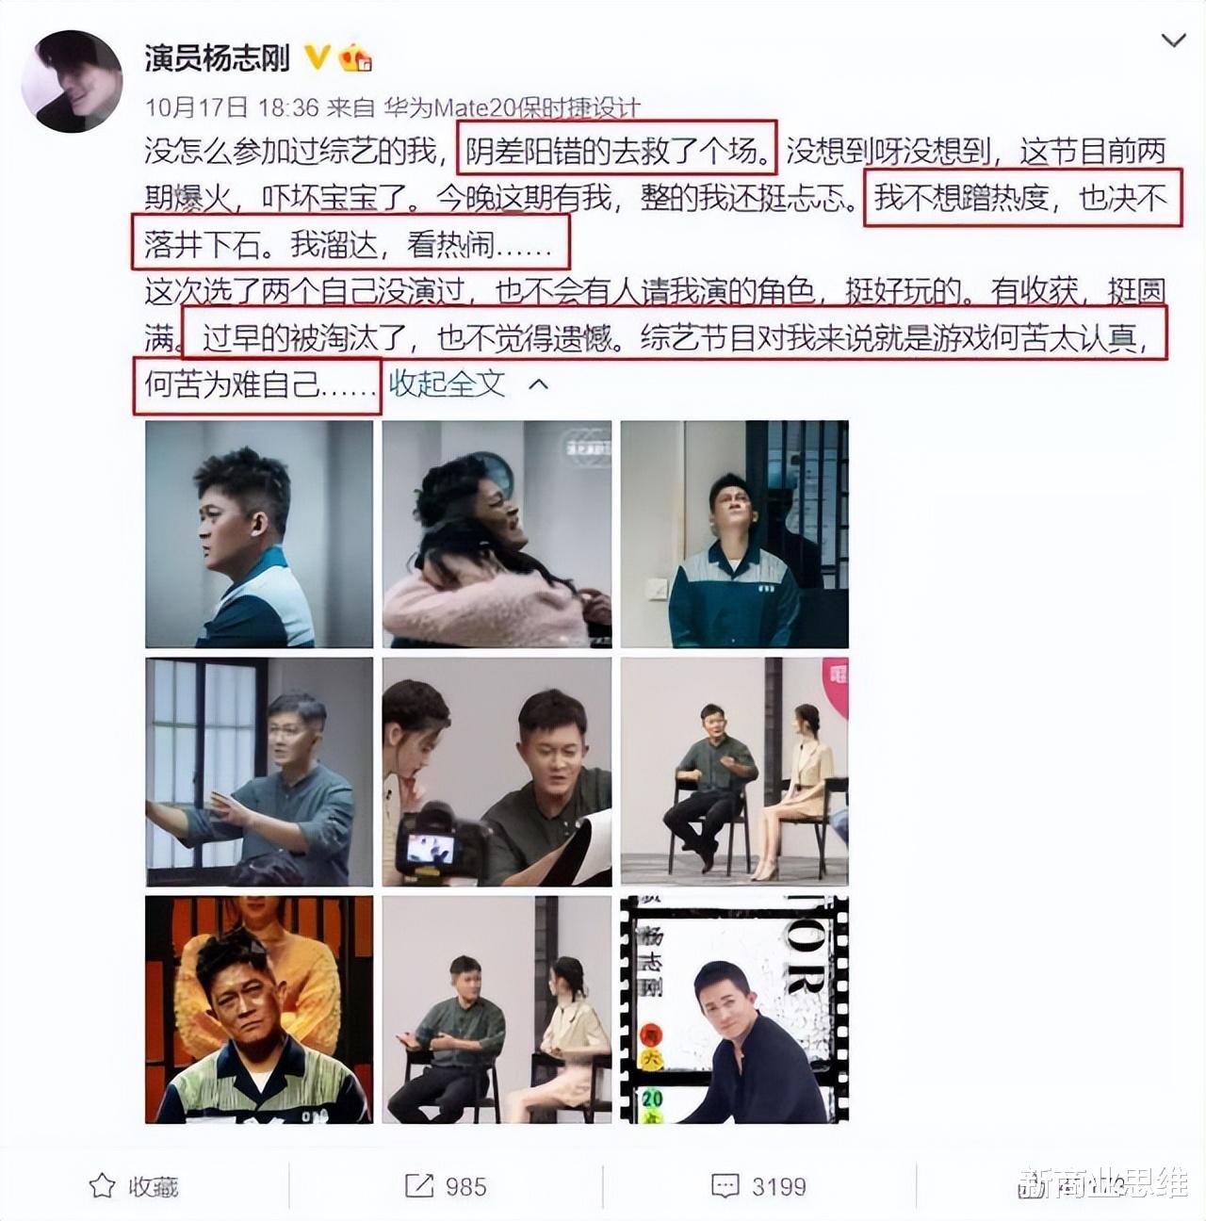Open bottom-row photo of seated couple talking
Screen dimensions: 1206x1221
pos(497,1009)
